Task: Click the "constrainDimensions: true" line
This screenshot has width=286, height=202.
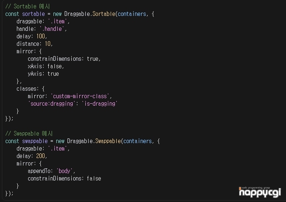Action: coord(64,59)
